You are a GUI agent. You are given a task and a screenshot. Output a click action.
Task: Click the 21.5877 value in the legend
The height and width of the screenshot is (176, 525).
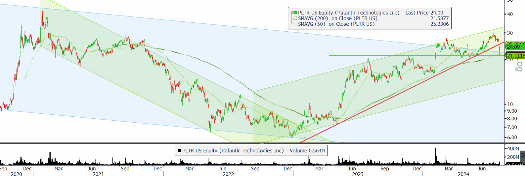click(x=440, y=18)
